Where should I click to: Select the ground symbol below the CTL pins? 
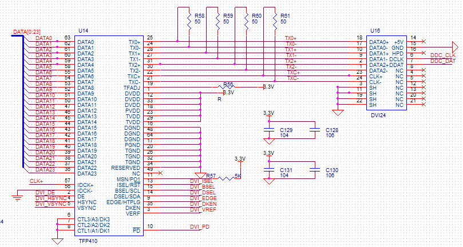(x=58, y=241)
